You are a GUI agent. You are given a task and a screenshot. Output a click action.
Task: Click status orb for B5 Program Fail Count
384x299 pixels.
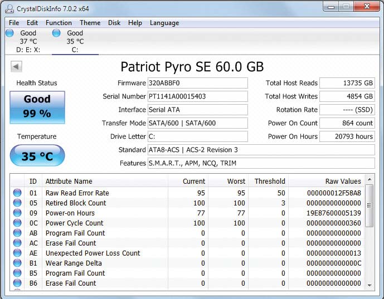(17, 273)
